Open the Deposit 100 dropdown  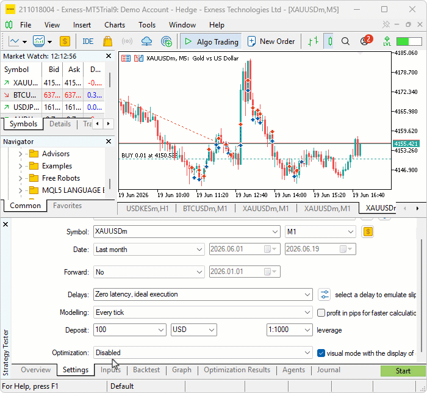[129, 330]
